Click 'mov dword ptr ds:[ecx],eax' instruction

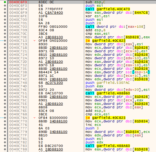coord(114,100)
